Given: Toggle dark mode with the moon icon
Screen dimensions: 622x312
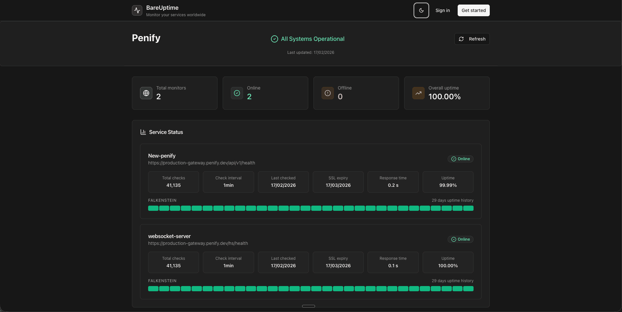Looking at the screenshot, I should (421, 10).
